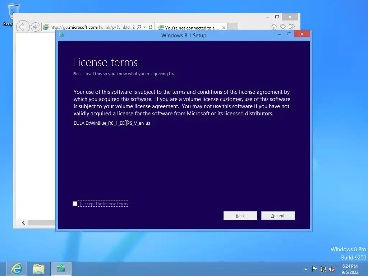This screenshot has width=368, height=276.
Task: Show hidden icons in system tray
Action: (x=305, y=269)
